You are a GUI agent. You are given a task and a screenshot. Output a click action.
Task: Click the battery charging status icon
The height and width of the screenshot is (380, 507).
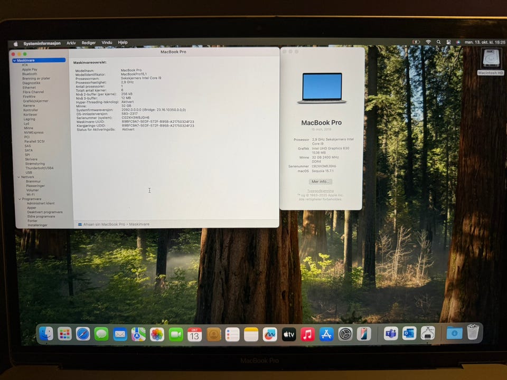416,42
